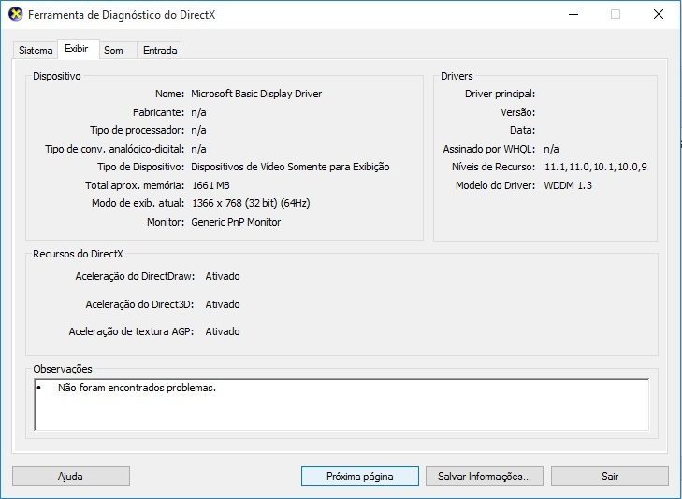The height and width of the screenshot is (499, 682).
Task: Click the 'Tipo de processador:' label
Action: pos(138,130)
